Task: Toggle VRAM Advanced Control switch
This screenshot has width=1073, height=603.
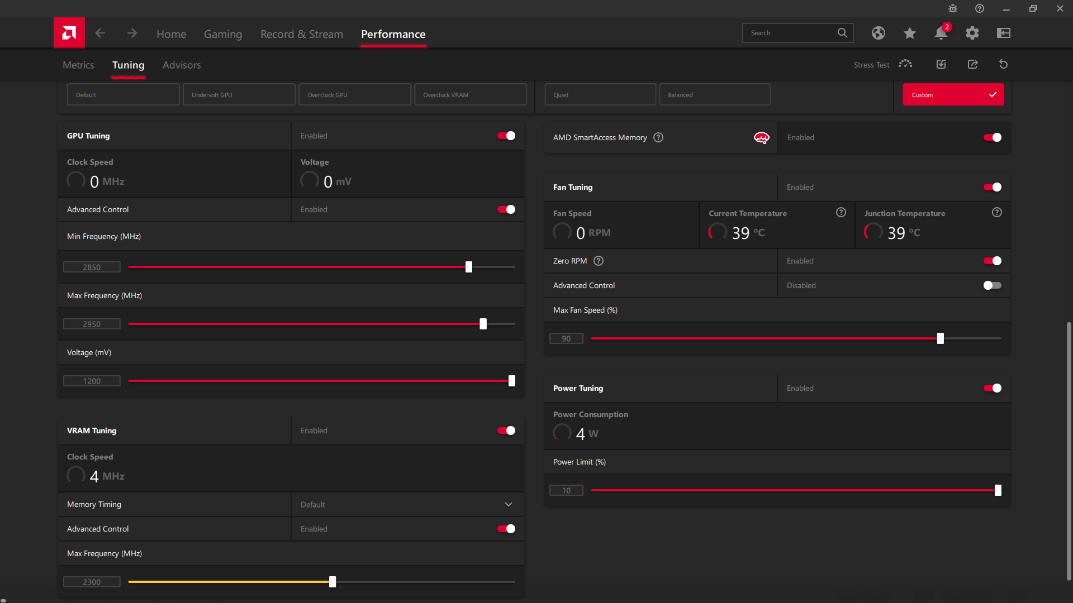Action: click(506, 529)
